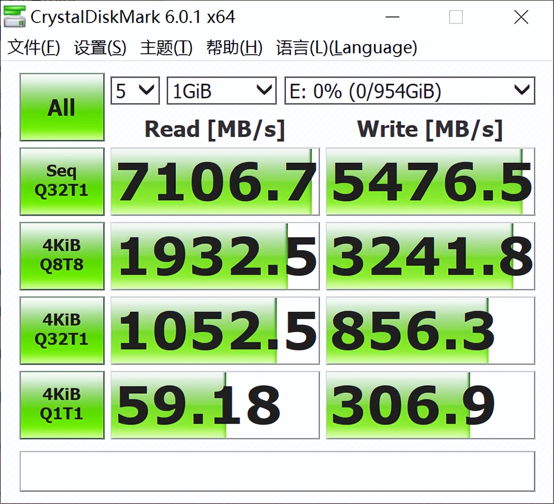Minimize the CrystalDiskMark window

click(x=392, y=17)
